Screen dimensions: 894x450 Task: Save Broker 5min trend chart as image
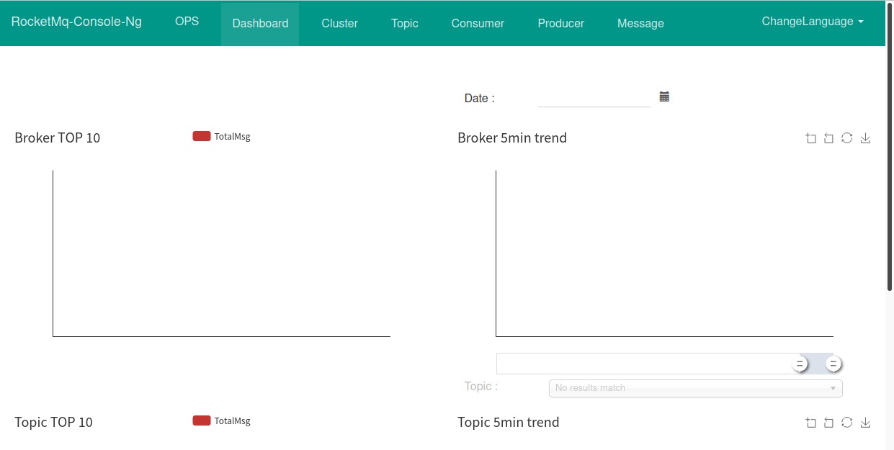pos(866,138)
